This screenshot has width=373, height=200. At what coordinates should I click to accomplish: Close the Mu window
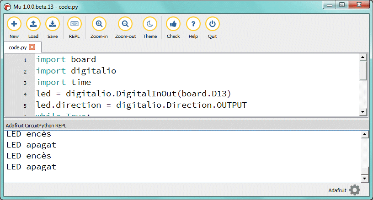(x=359, y=5)
